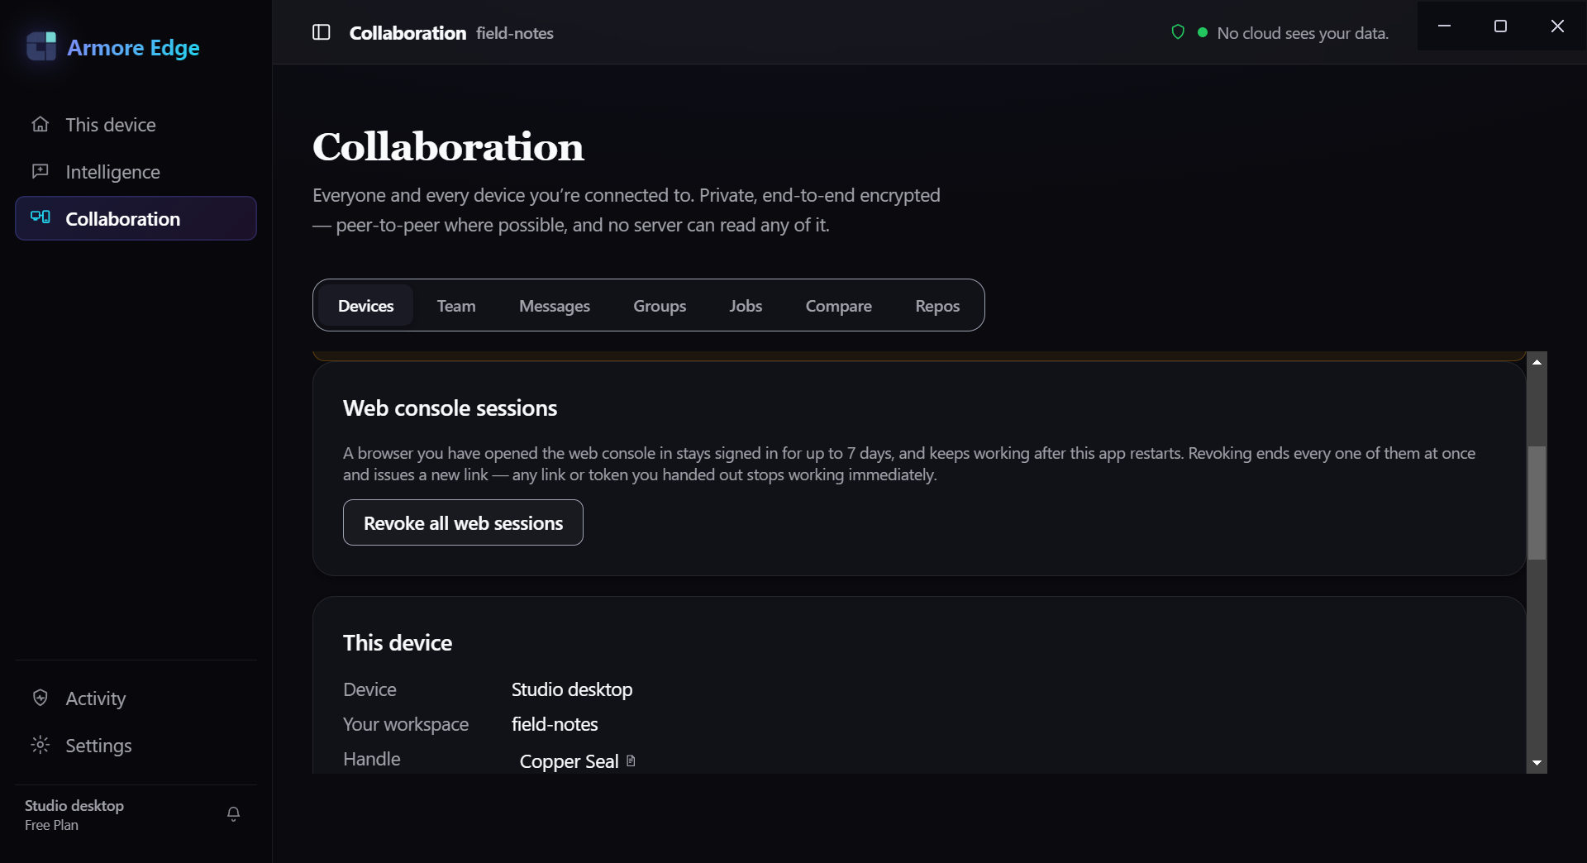Toggle the sidebar panel icon

[322, 32]
